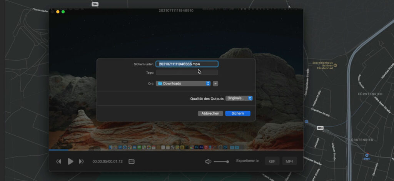Mute audio with the speaker icon
This screenshot has width=394, height=181.
[208, 161]
